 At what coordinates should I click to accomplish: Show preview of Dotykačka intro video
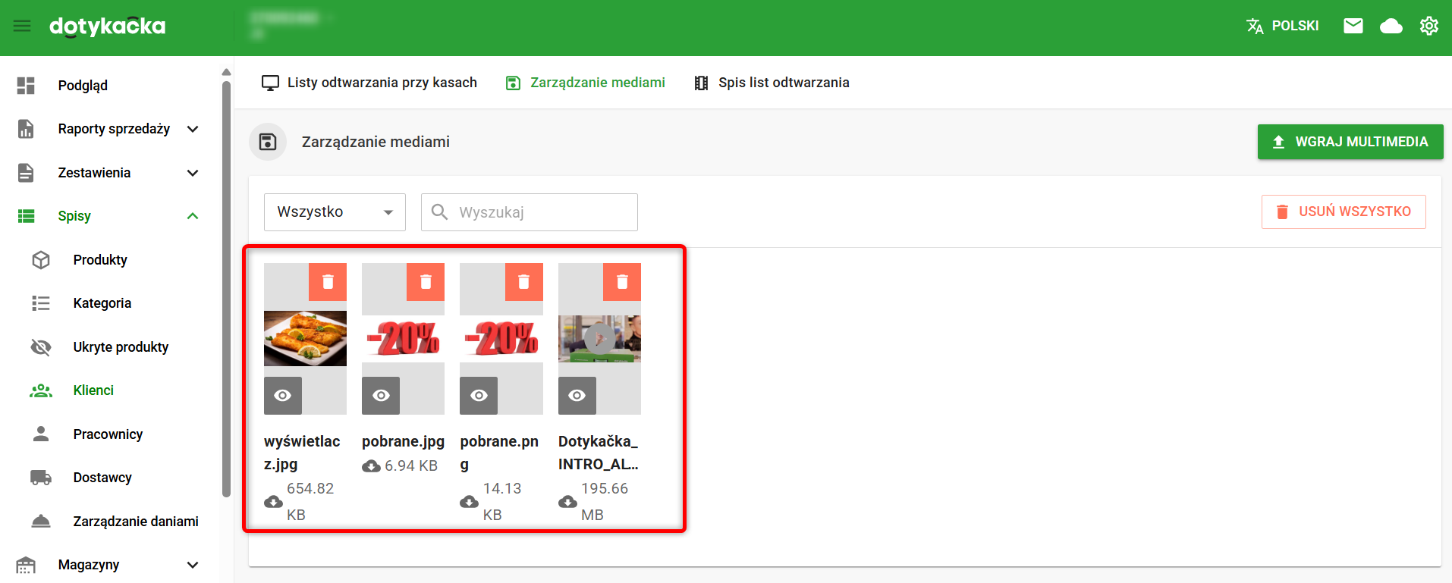tap(577, 396)
